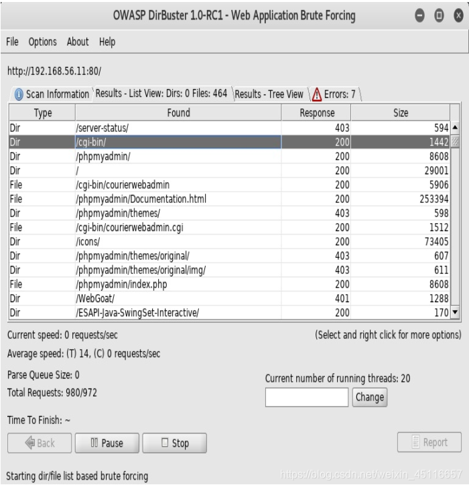Select the /icons/ directory row
469x487 pixels.
(x=230, y=242)
